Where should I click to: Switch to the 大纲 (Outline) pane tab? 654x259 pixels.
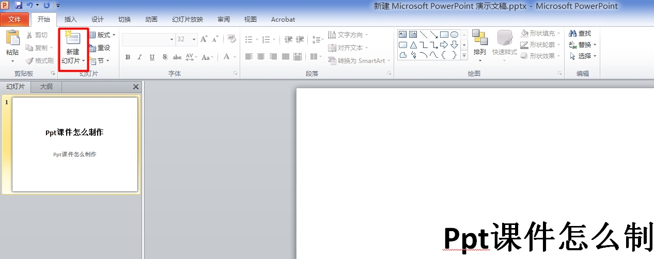click(x=46, y=87)
